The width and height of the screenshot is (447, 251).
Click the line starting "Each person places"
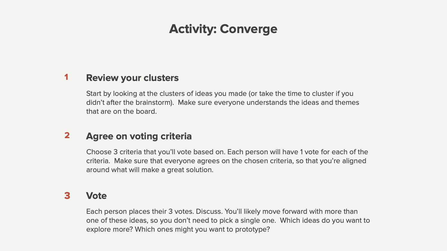(222, 211)
